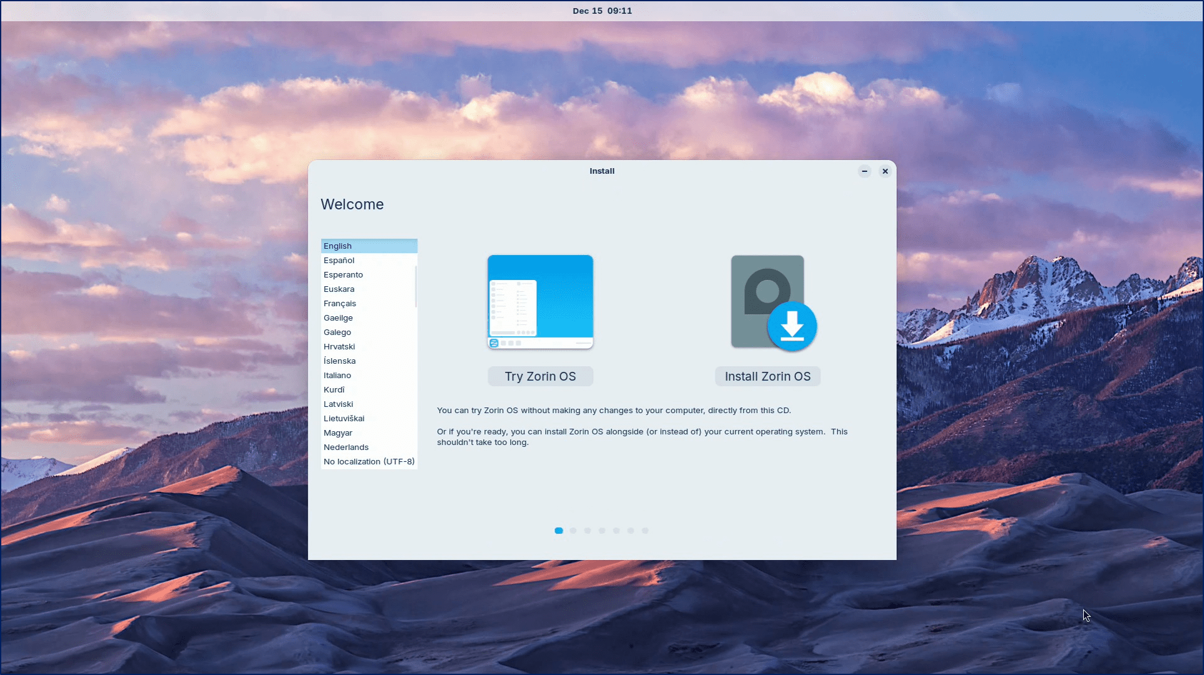
Task: Choose Español from the language list
Action: pyautogui.click(x=339, y=261)
